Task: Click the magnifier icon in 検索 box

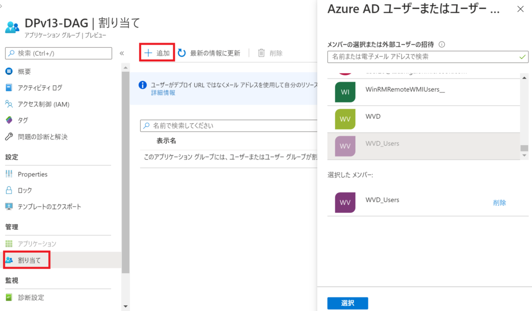Action: 11,53
